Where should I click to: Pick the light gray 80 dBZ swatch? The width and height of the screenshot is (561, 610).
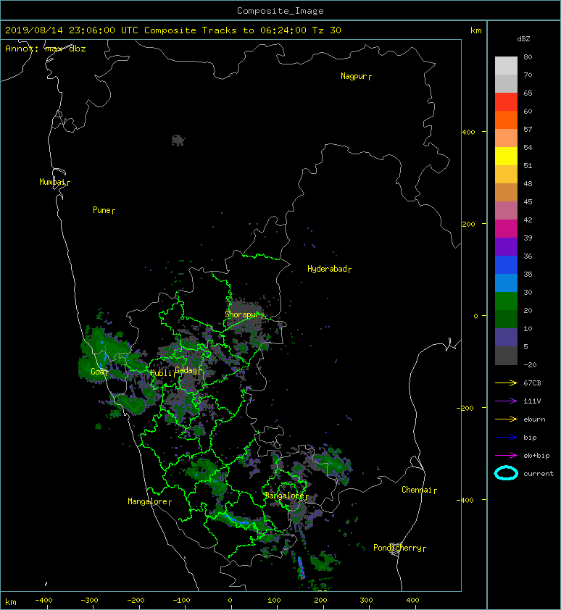[506, 65]
